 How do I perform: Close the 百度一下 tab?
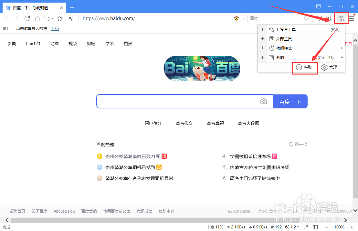point(61,8)
